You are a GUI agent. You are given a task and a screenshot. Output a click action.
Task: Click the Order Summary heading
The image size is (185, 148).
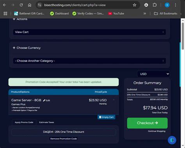pyautogui.click(x=147, y=83)
